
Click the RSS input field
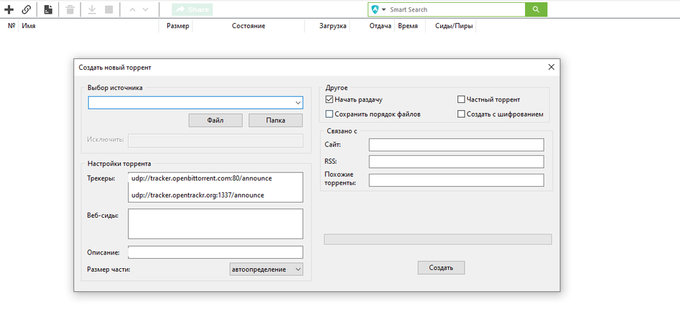coord(456,161)
